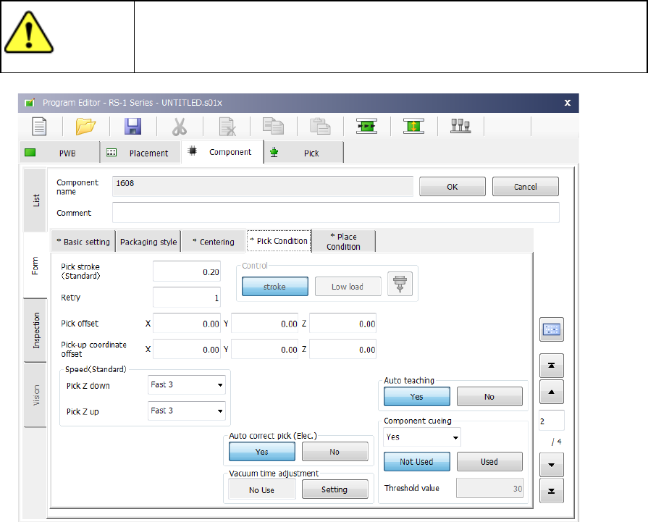Select the Component tab

pyautogui.click(x=222, y=152)
